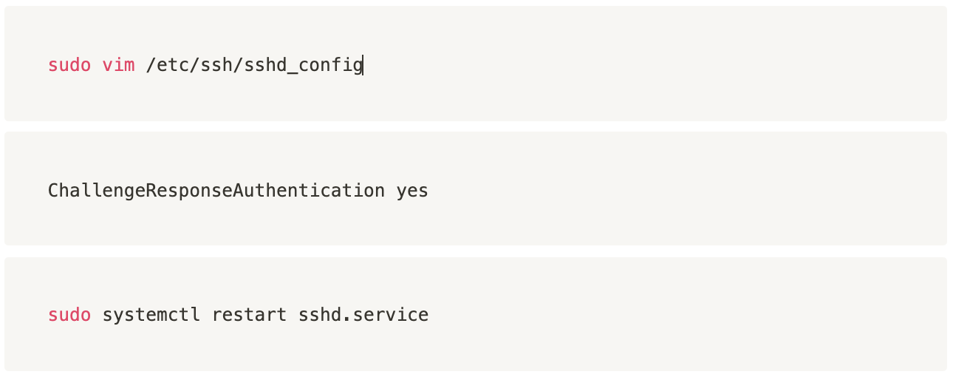Click the "ssh" folder segment in the path
This screenshot has width=953, height=377.
click(211, 65)
